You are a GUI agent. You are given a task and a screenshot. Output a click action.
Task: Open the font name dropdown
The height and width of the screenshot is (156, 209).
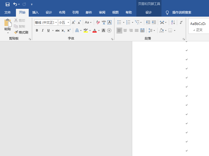[56, 23]
